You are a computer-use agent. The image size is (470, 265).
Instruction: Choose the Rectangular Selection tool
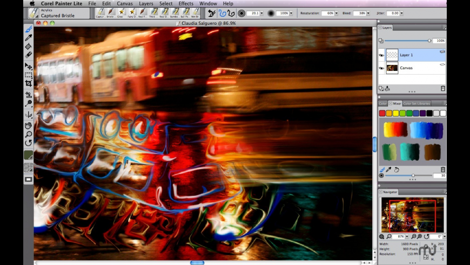pos(29,75)
